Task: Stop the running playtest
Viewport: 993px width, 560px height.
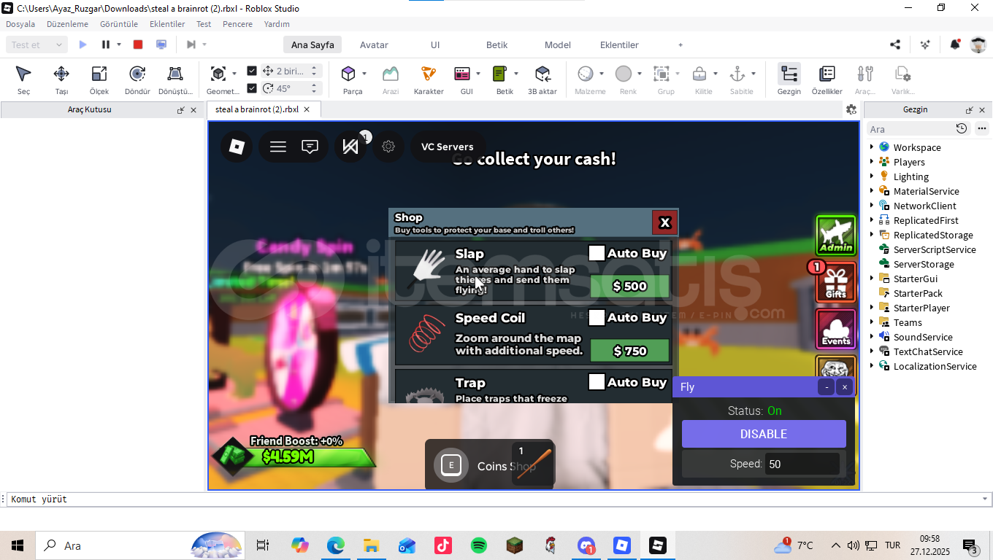Action: coord(138,44)
